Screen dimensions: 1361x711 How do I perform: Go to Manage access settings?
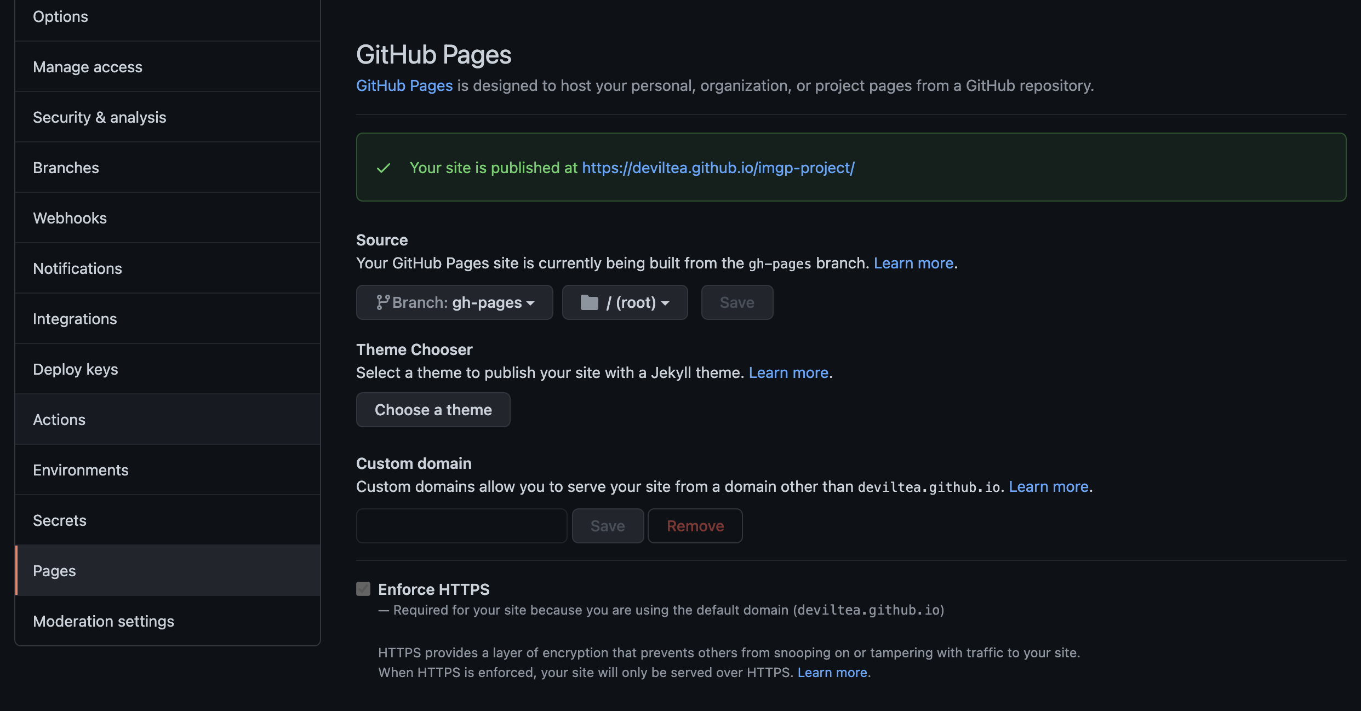tap(168, 67)
